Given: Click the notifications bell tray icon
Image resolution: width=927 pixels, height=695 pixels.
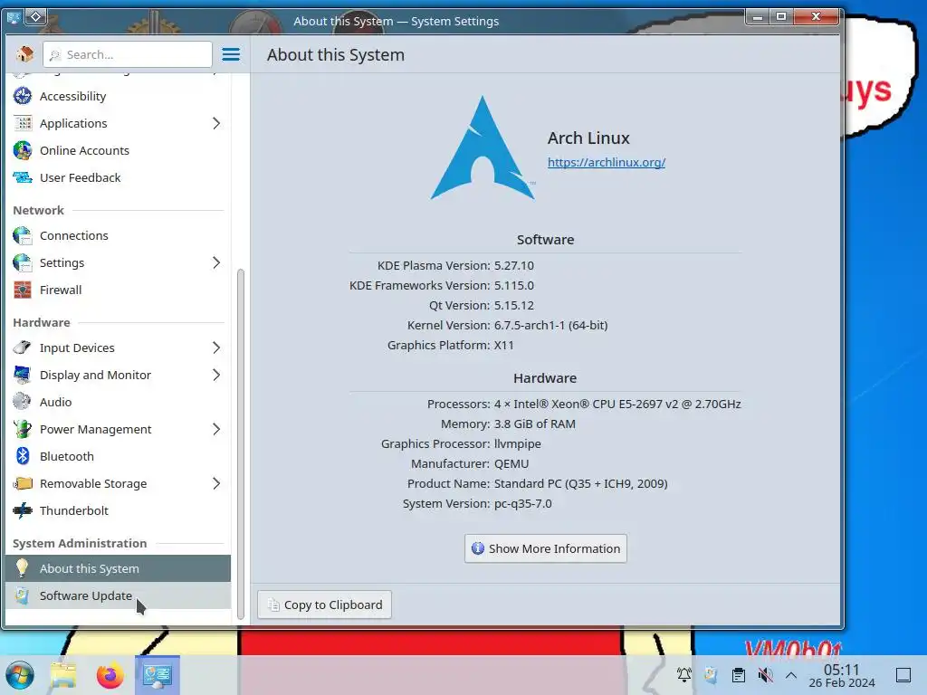Looking at the screenshot, I should coord(684,675).
